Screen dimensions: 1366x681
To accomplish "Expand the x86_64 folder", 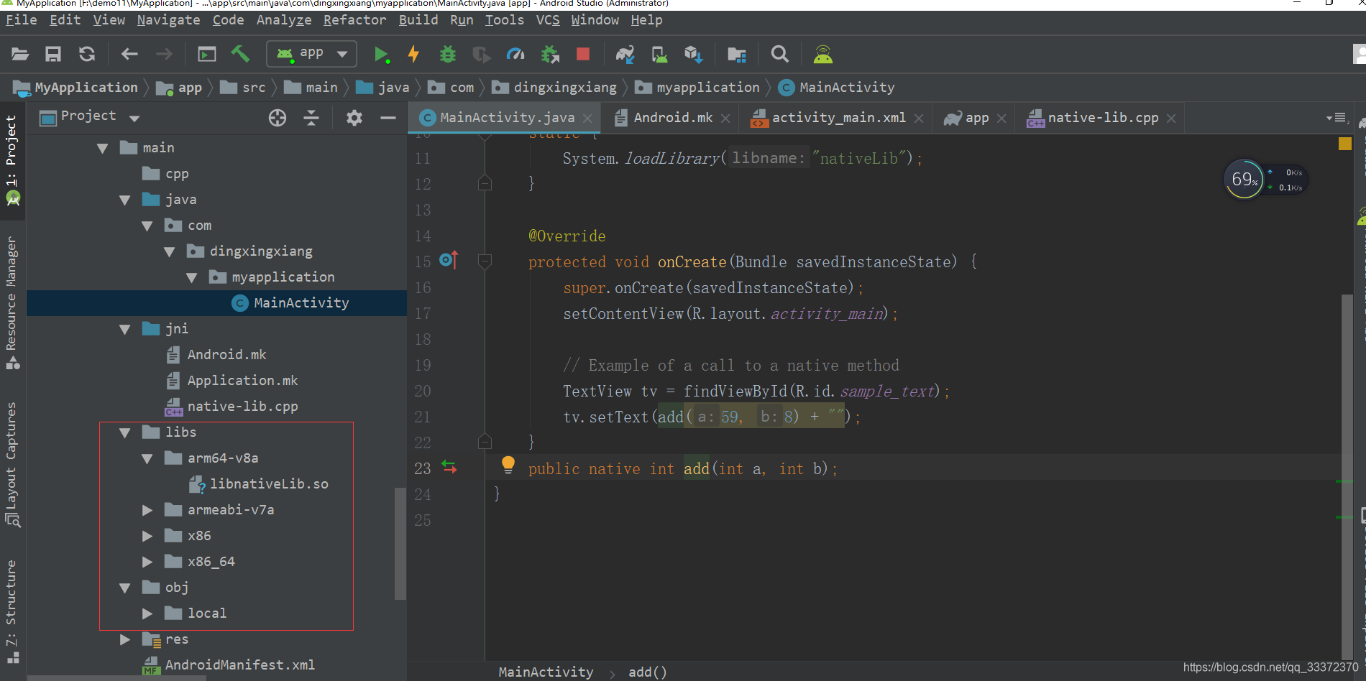I will click(147, 562).
